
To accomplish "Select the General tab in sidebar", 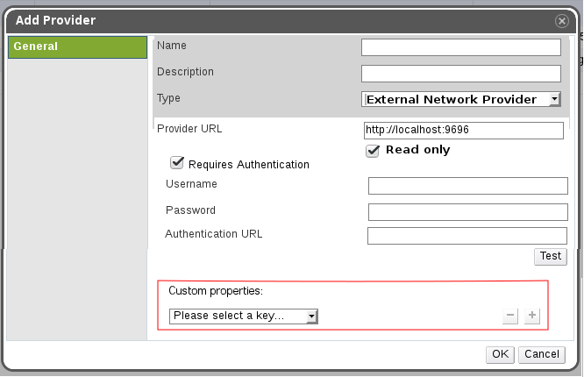I will 77,46.
